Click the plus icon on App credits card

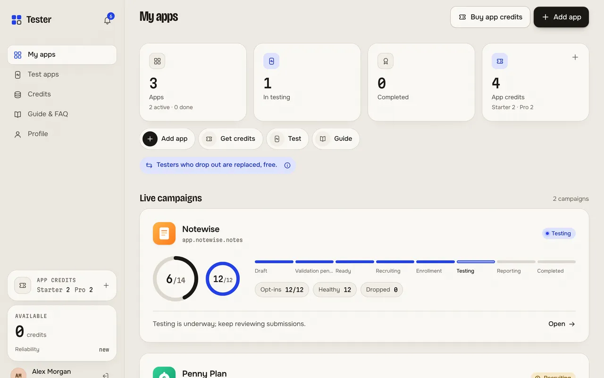(575, 57)
